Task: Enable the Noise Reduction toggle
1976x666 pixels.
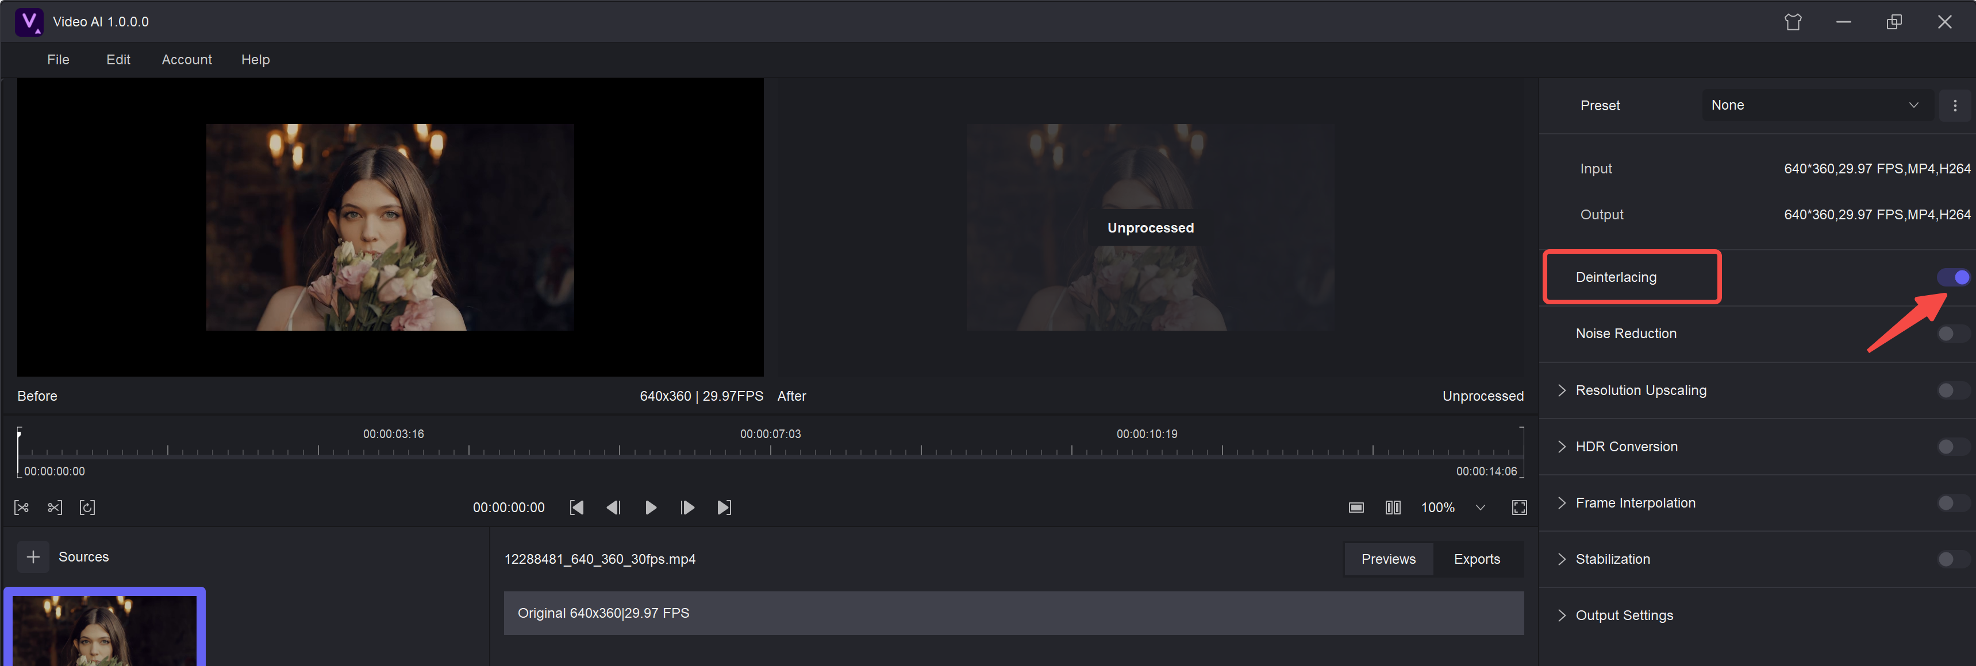Action: [x=1953, y=334]
